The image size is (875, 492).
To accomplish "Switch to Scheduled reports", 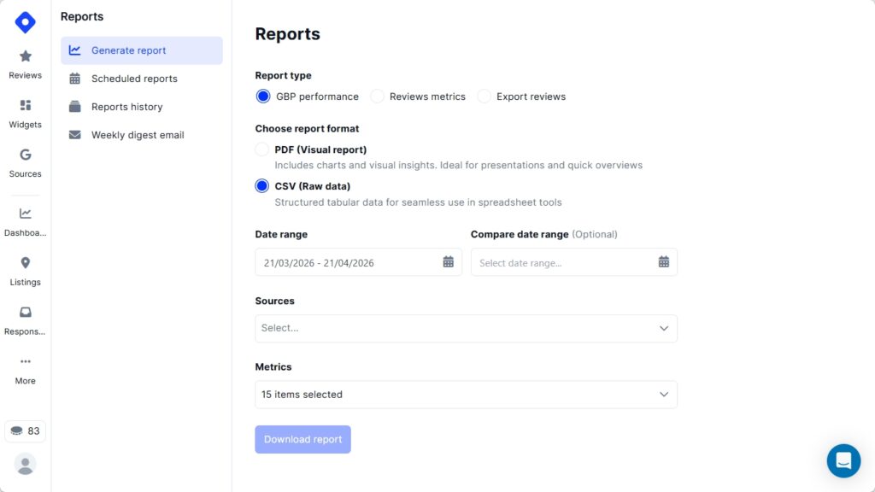I will pos(133,78).
